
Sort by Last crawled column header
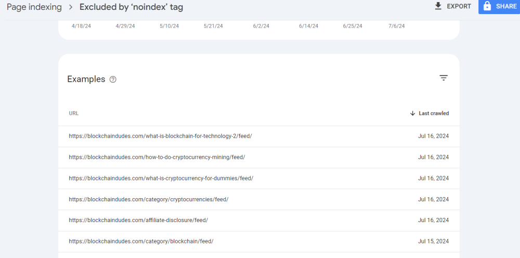[x=434, y=113]
